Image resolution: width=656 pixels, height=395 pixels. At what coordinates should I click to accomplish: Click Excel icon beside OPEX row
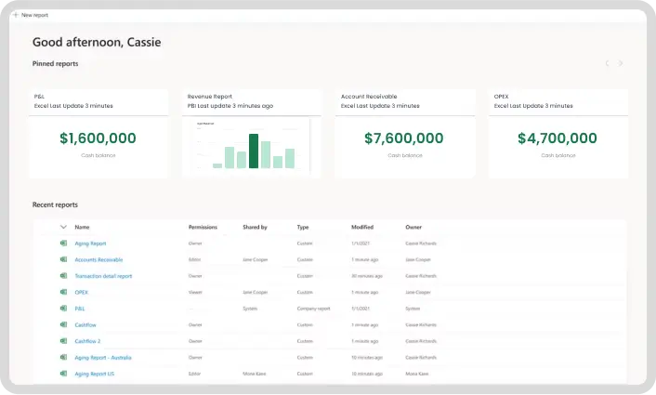coord(63,292)
